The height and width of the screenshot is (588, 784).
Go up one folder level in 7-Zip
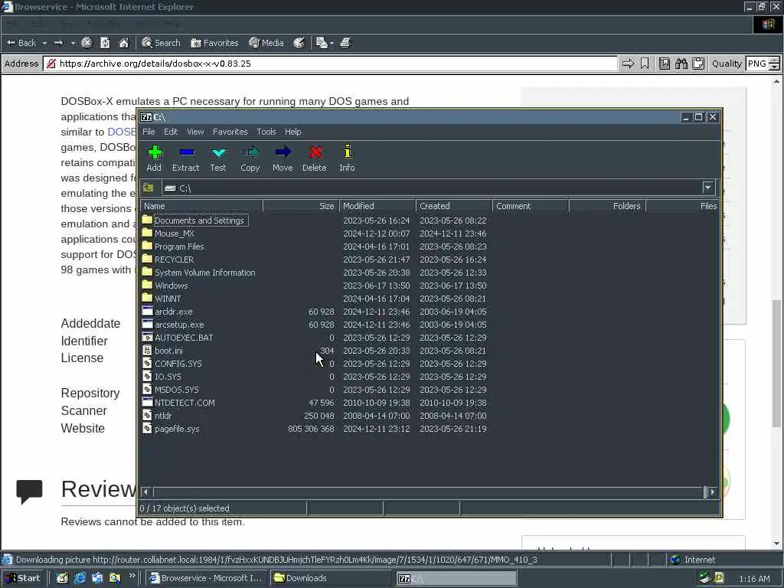[x=149, y=188]
